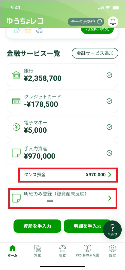Tap the 手入力資産 sticky note icon
The image size is (125, 270).
click(16, 153)
